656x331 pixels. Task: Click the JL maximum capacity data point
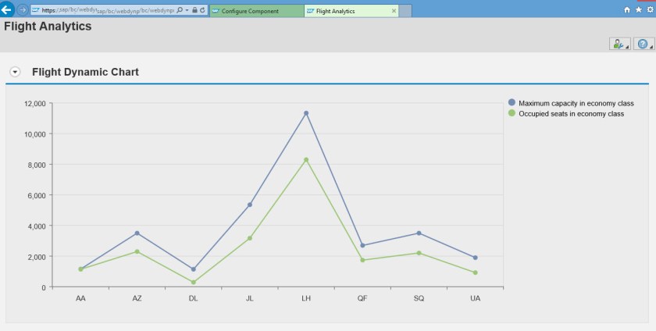(250, 205)
